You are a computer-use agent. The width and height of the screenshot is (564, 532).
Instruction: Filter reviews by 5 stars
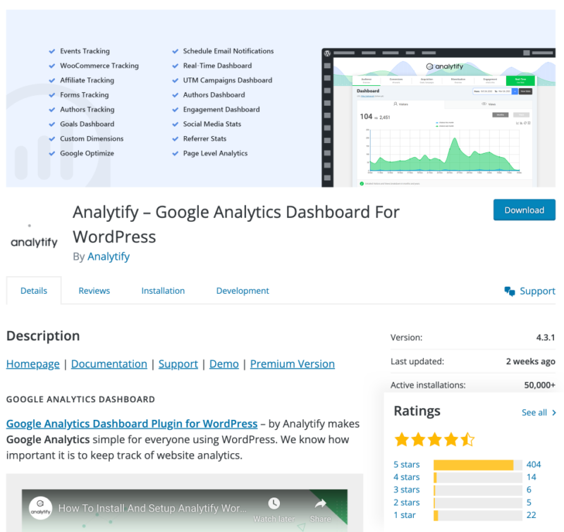[x=407, y=464]
